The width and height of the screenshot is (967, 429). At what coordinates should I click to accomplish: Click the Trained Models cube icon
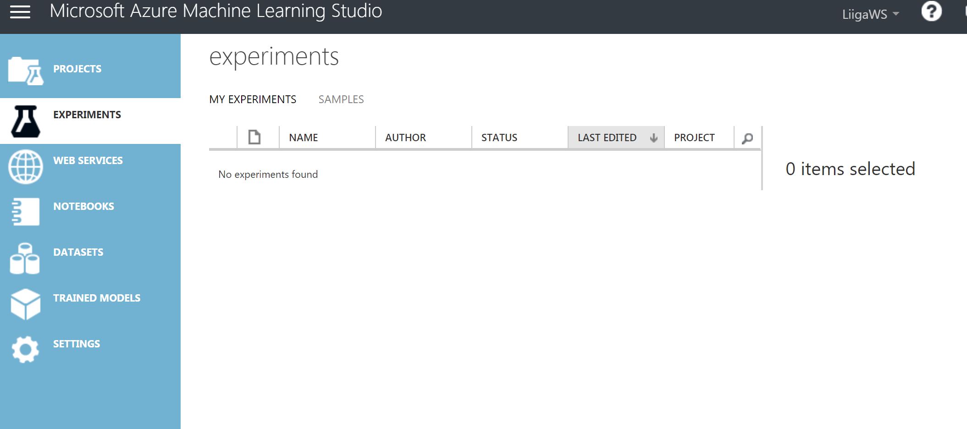[25, 304]
